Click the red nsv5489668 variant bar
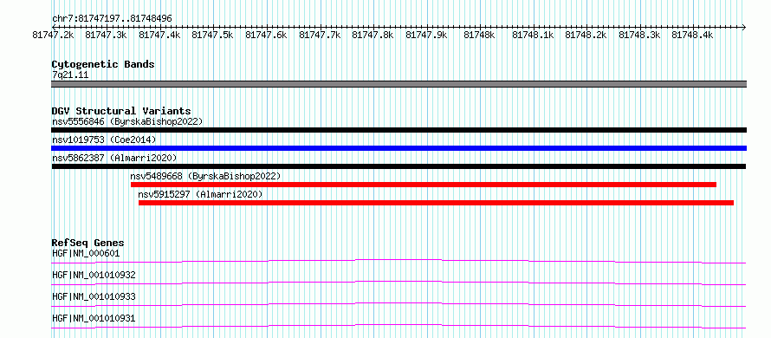 click(x=424, y=185)
